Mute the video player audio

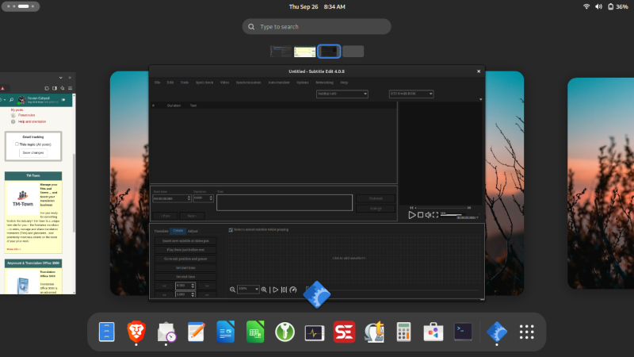pyautogui.click(x=428, y=215)
